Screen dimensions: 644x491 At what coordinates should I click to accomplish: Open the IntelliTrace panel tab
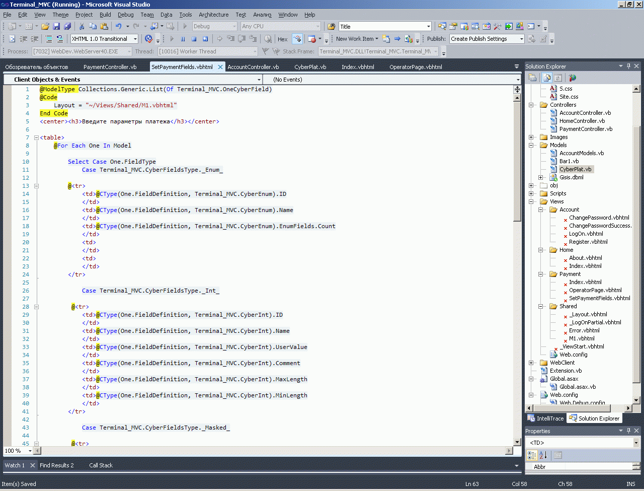(545, 418)
